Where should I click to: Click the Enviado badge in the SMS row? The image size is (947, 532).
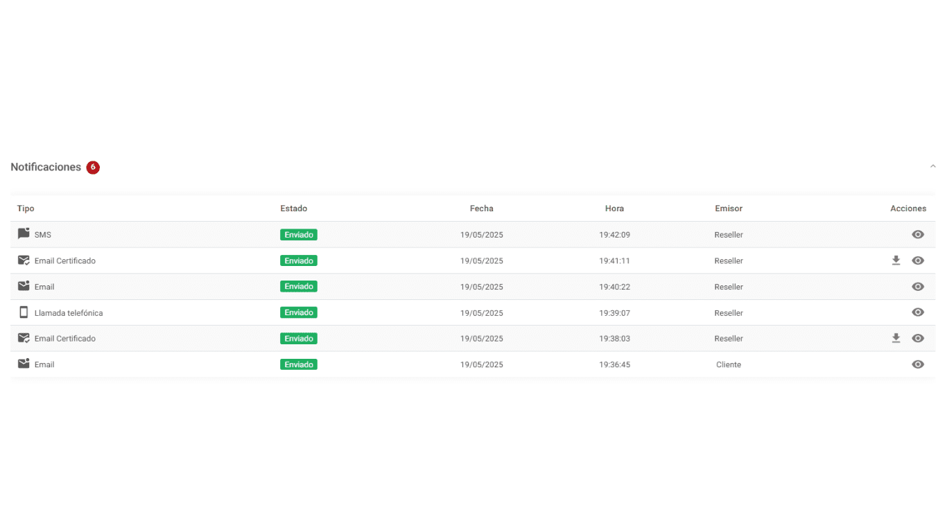pyautogui.click(x=299, y=235)
